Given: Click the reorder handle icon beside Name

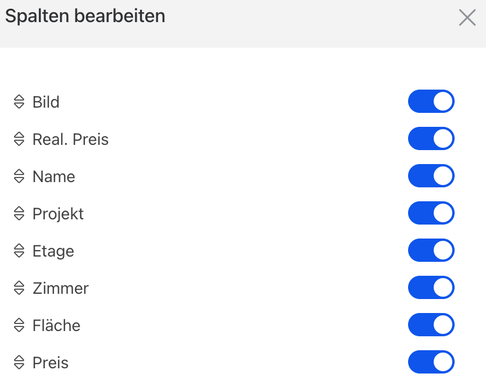Looking at the screenshot, I should pos(19,176).
